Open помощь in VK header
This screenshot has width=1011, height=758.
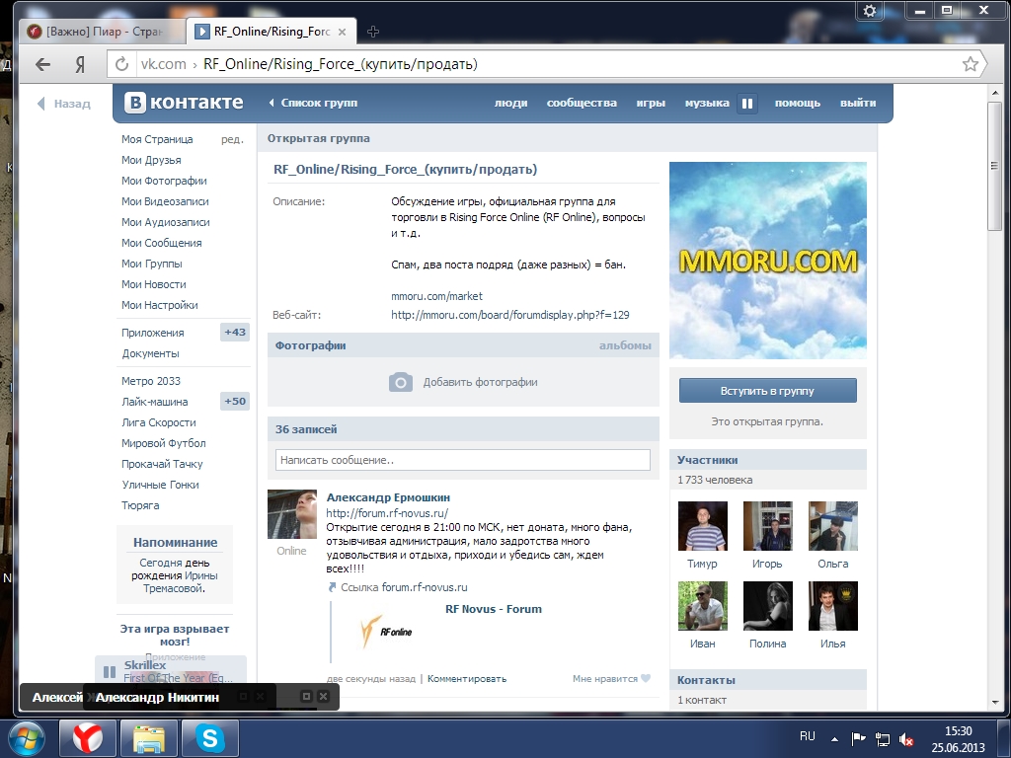click(x=797, y=103)
